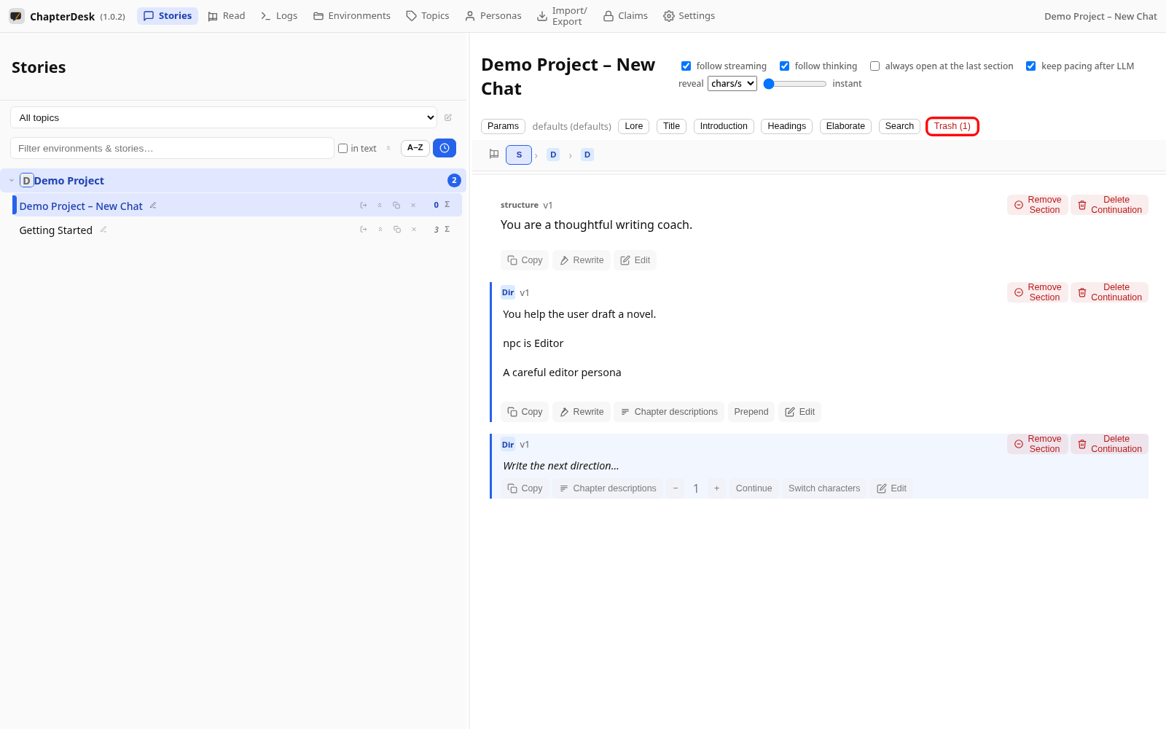Click the Prepend button
This screenshot has height=729, width=1166.
(751, 412)
